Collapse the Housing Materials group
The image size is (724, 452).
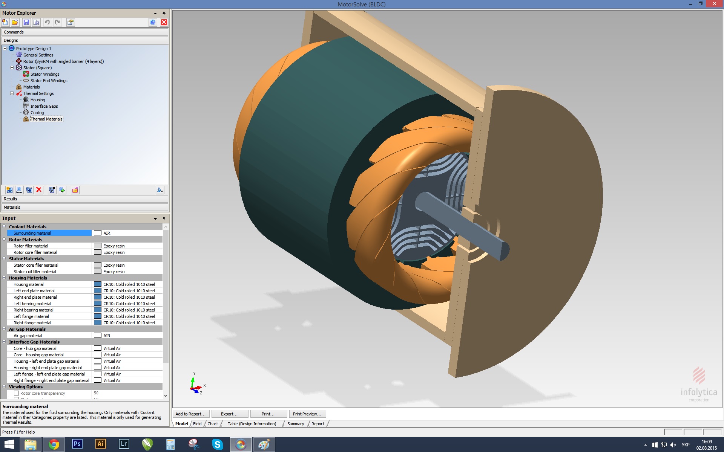4,278
